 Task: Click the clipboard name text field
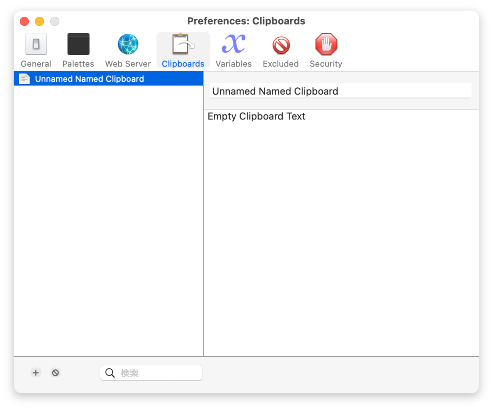click(340, 91)
